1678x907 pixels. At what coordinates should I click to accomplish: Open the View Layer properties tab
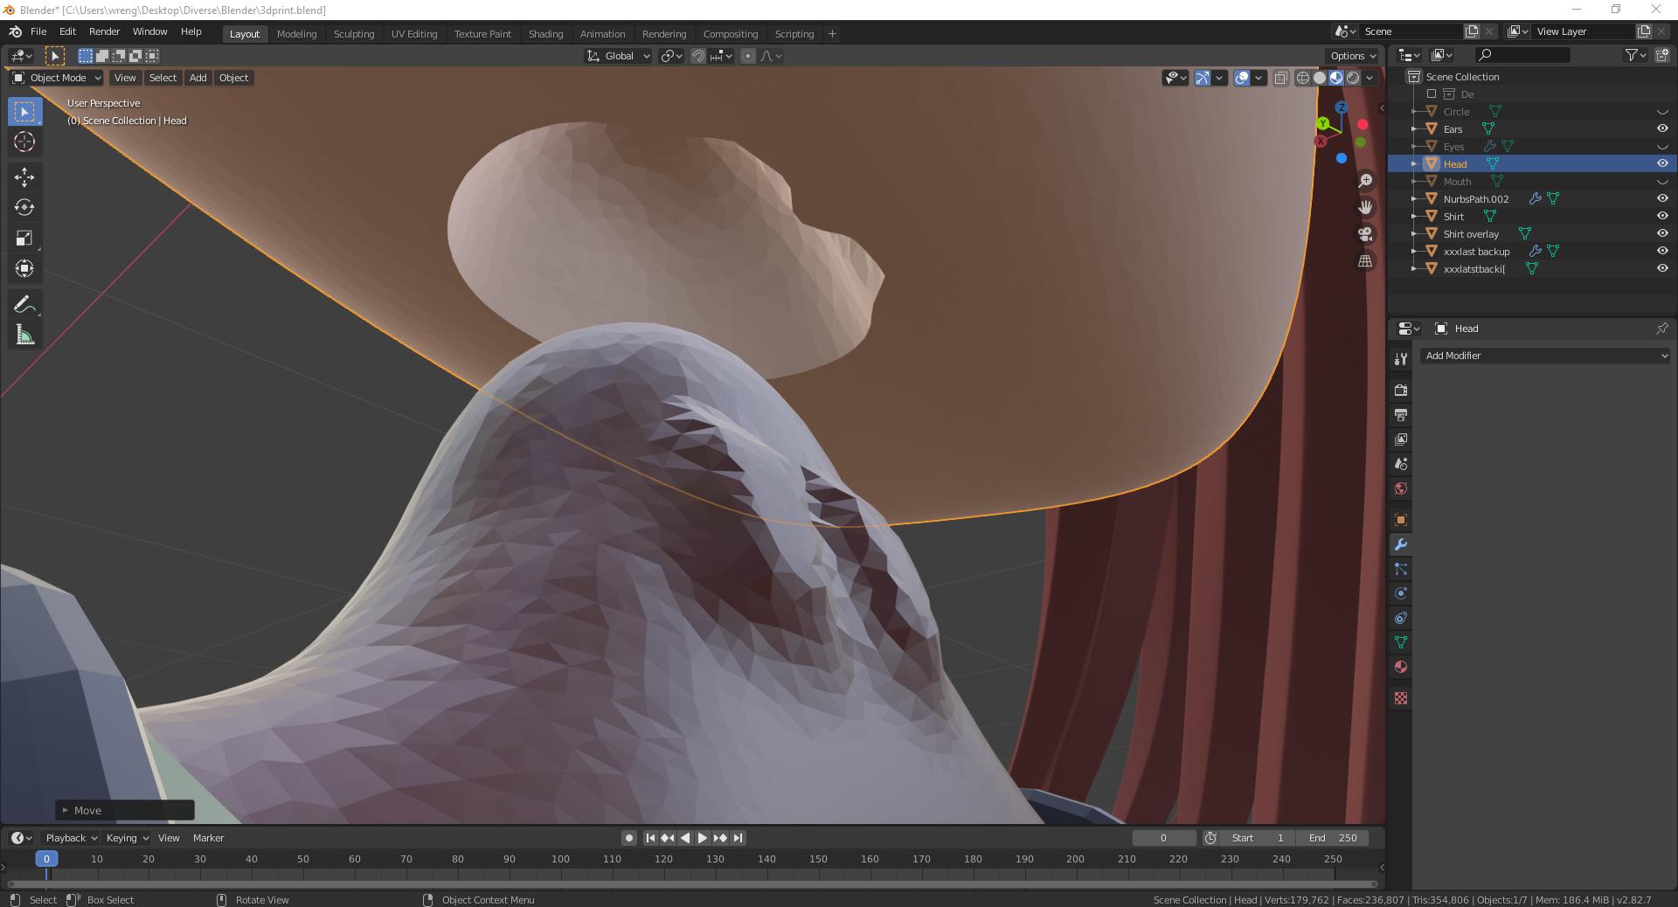pyautogui.click(x=1401, y=439)
